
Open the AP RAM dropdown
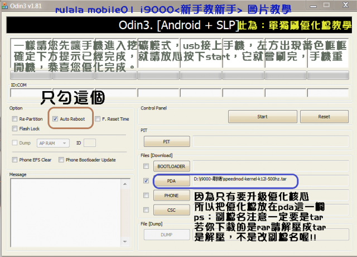pyautogui.click(x=53, y=143)
